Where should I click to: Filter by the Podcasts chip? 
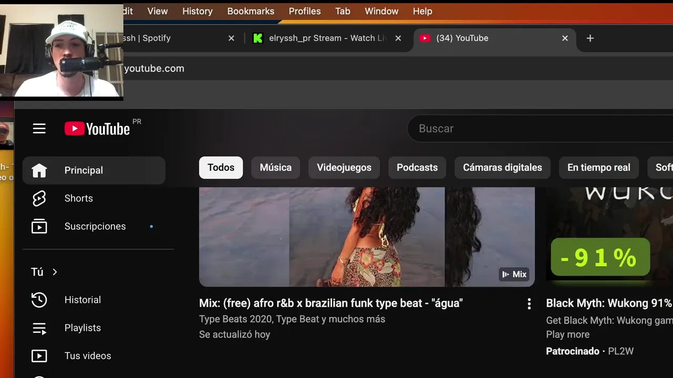tap(417, 167)
